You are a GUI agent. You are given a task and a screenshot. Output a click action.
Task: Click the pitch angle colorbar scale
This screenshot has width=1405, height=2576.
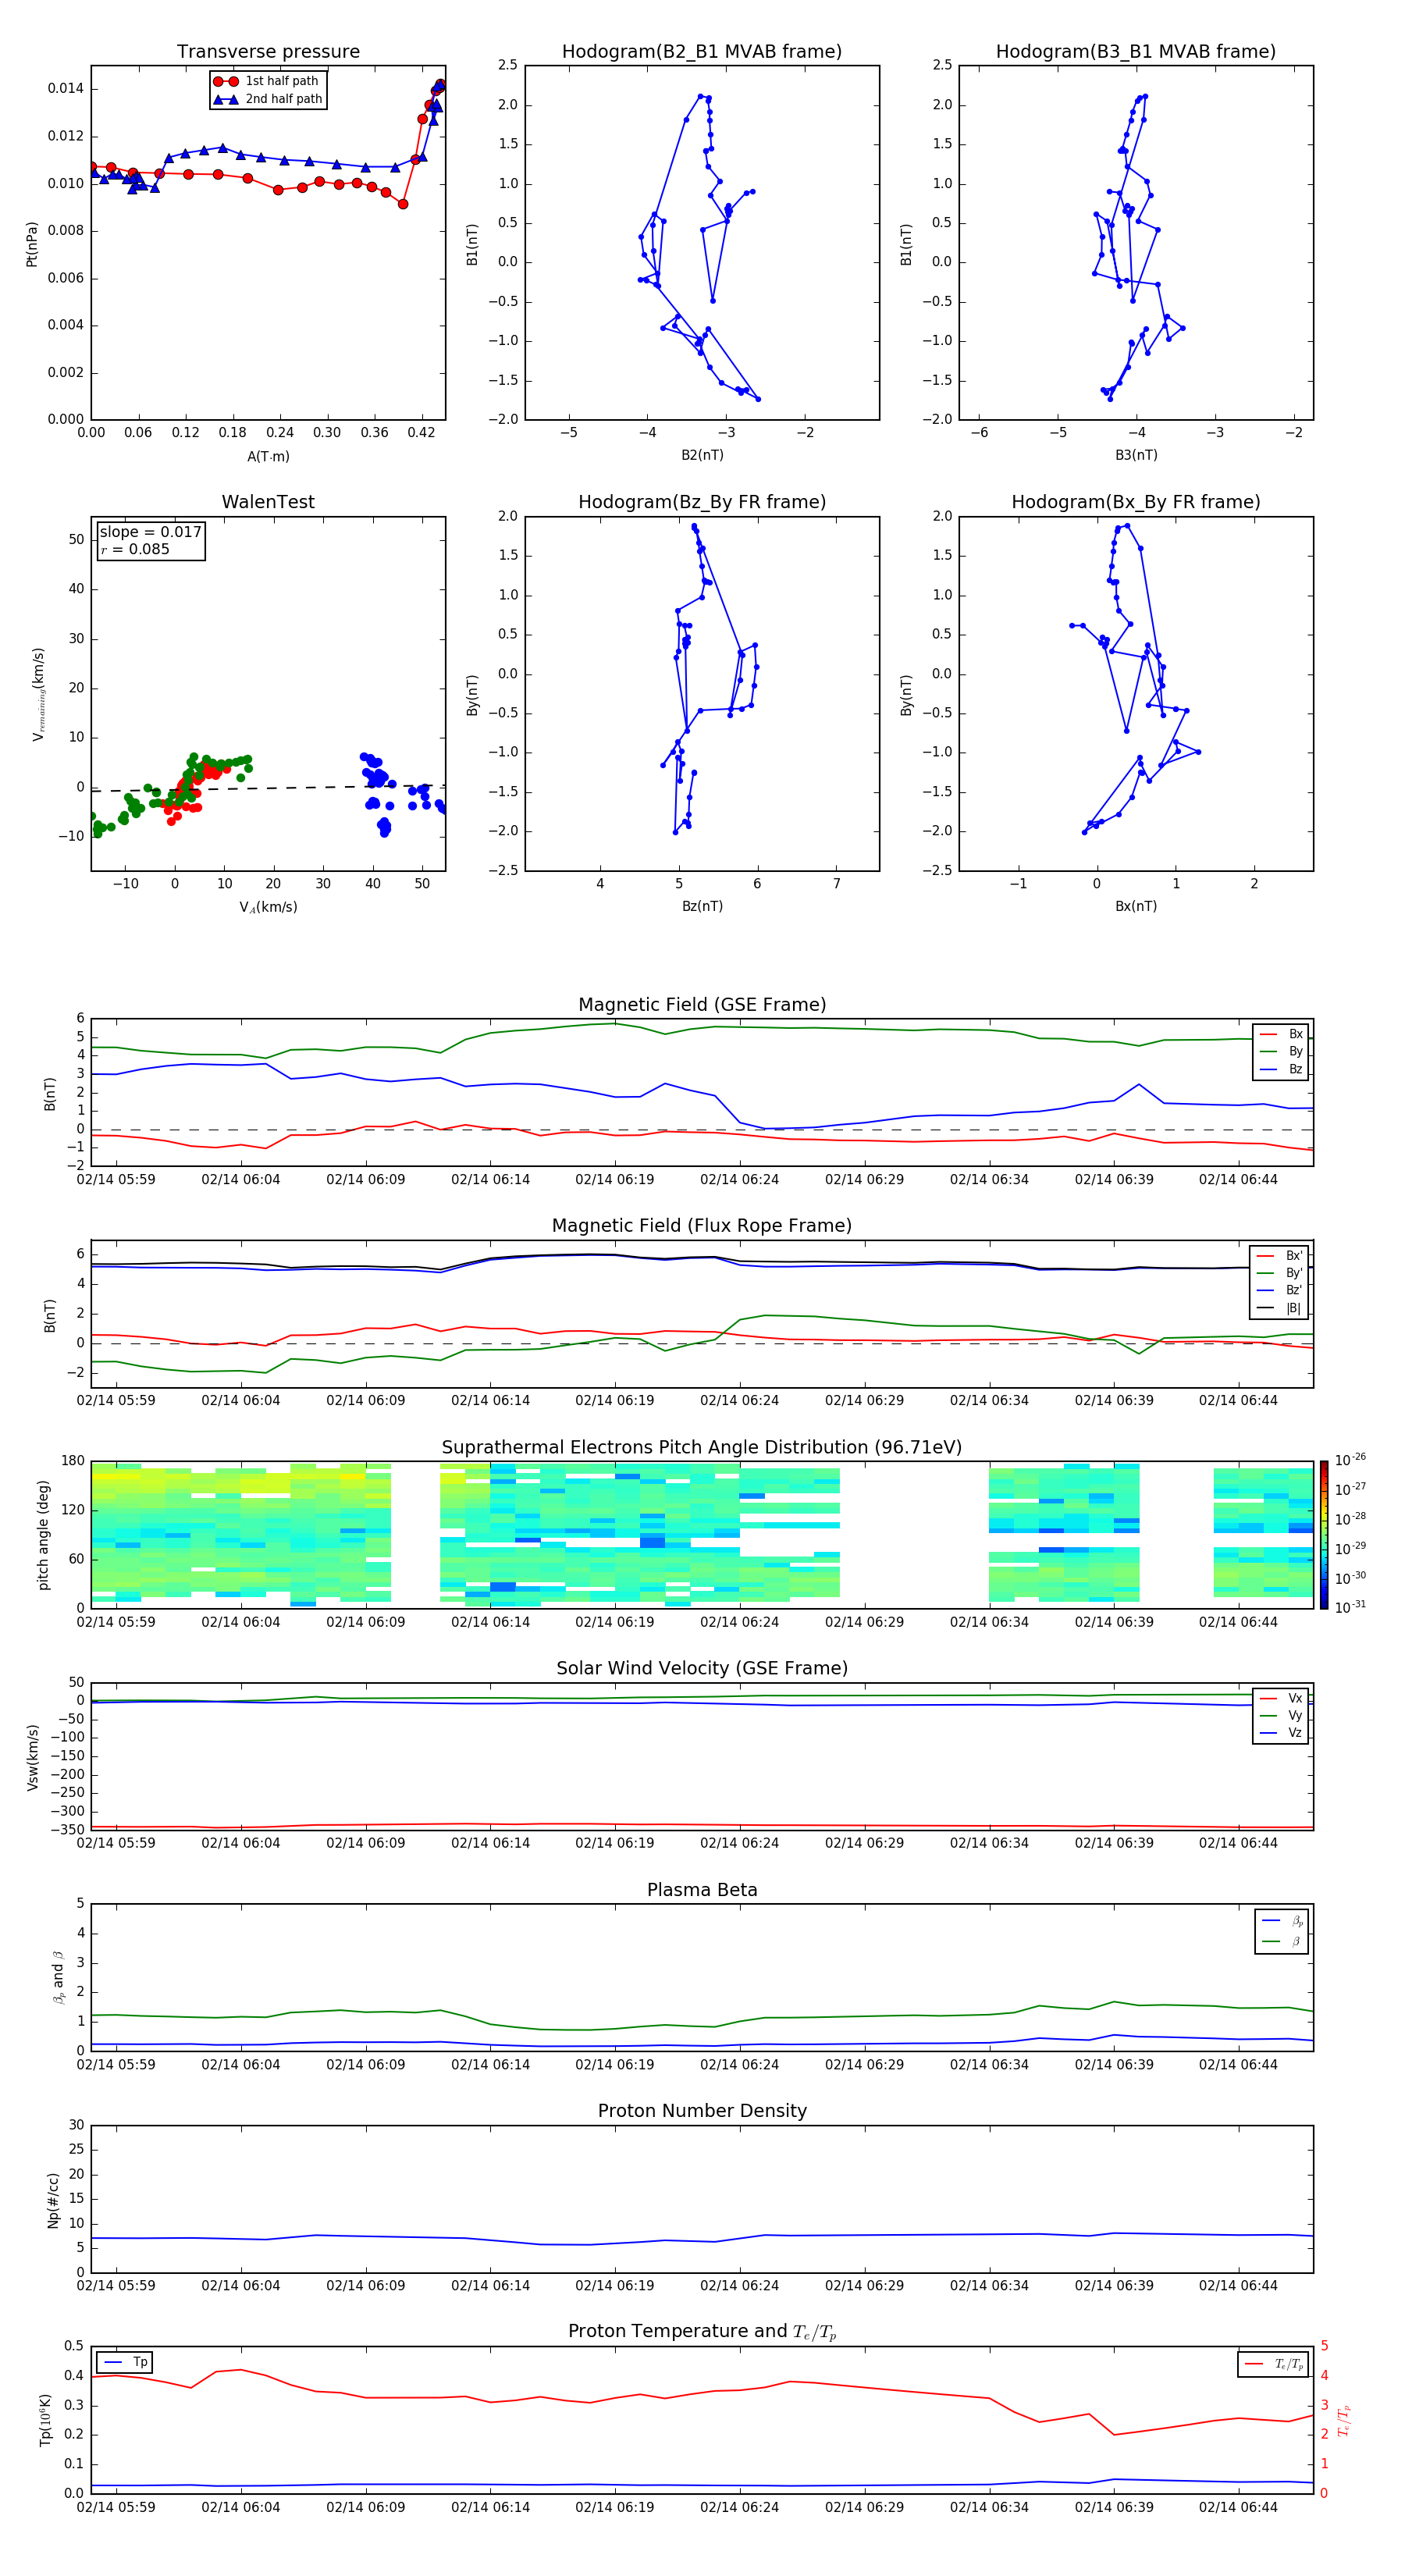click(x=1324, y=1535)
